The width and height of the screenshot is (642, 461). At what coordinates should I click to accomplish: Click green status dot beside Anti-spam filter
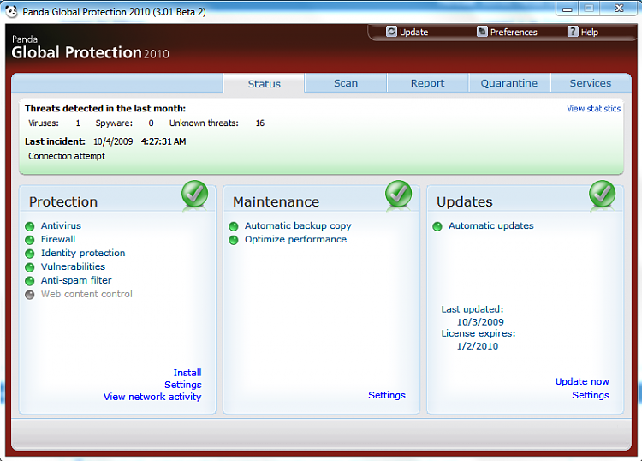pyautogui.click(x=29, y=281)
